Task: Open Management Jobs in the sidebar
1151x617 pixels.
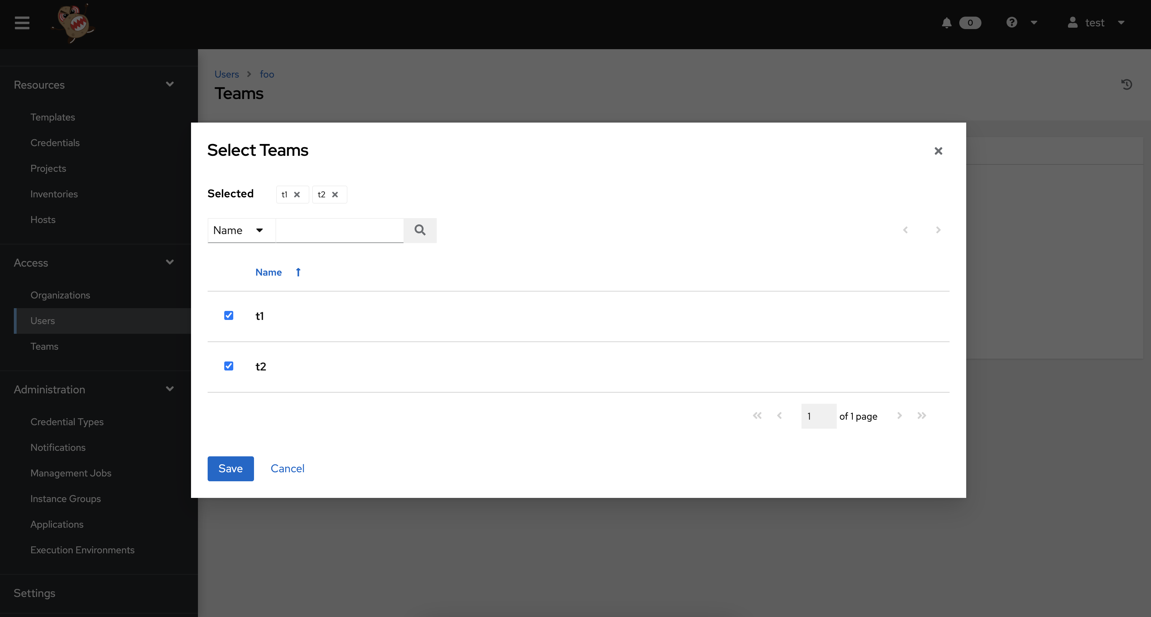Action: pyautogui.click(x=71, y=473)
